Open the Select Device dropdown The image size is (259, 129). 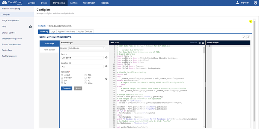click(87, 48)
